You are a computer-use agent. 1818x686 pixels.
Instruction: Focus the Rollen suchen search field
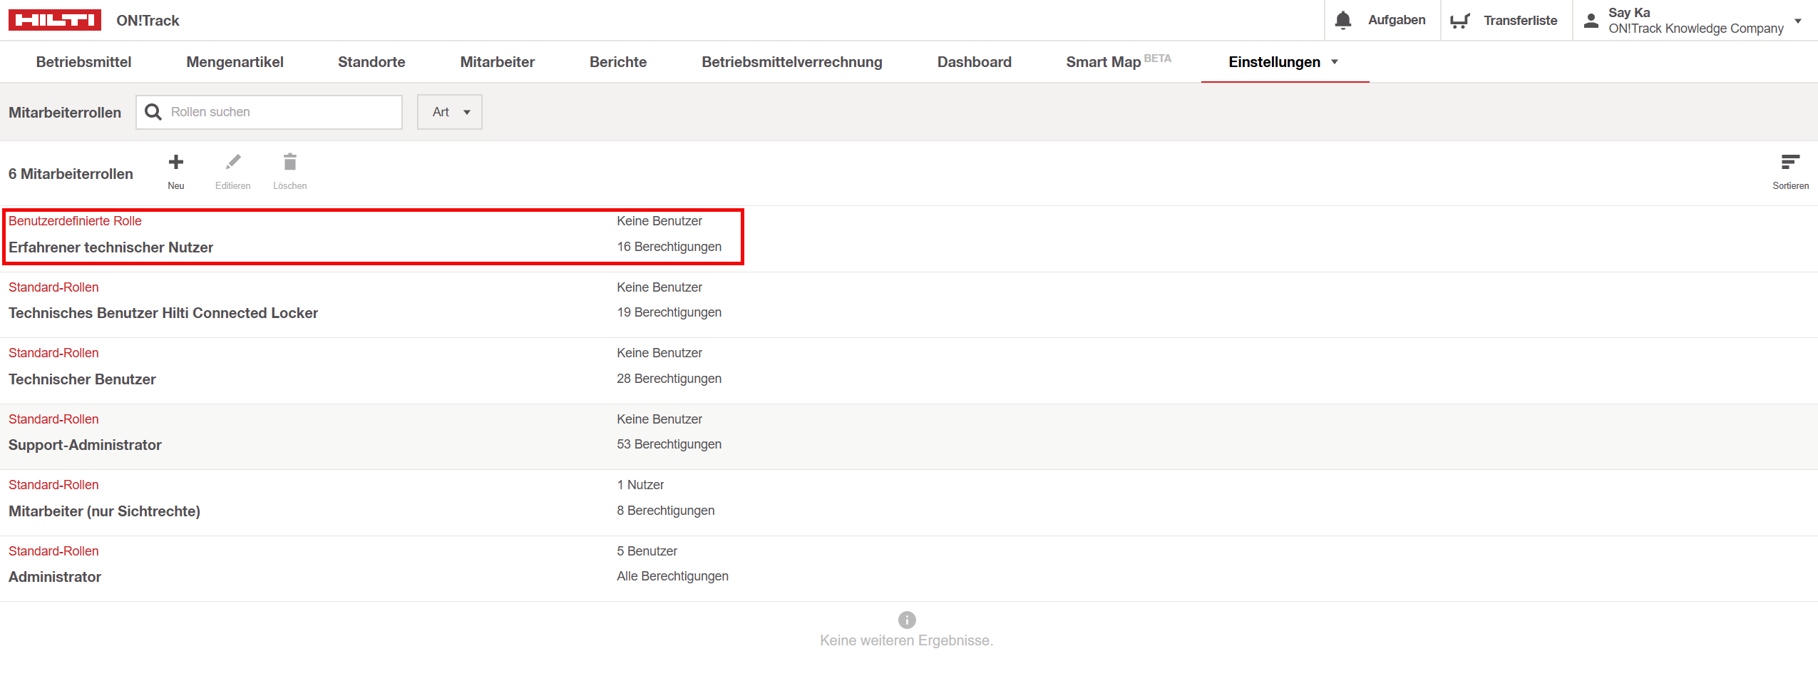(x=269, y=112)
